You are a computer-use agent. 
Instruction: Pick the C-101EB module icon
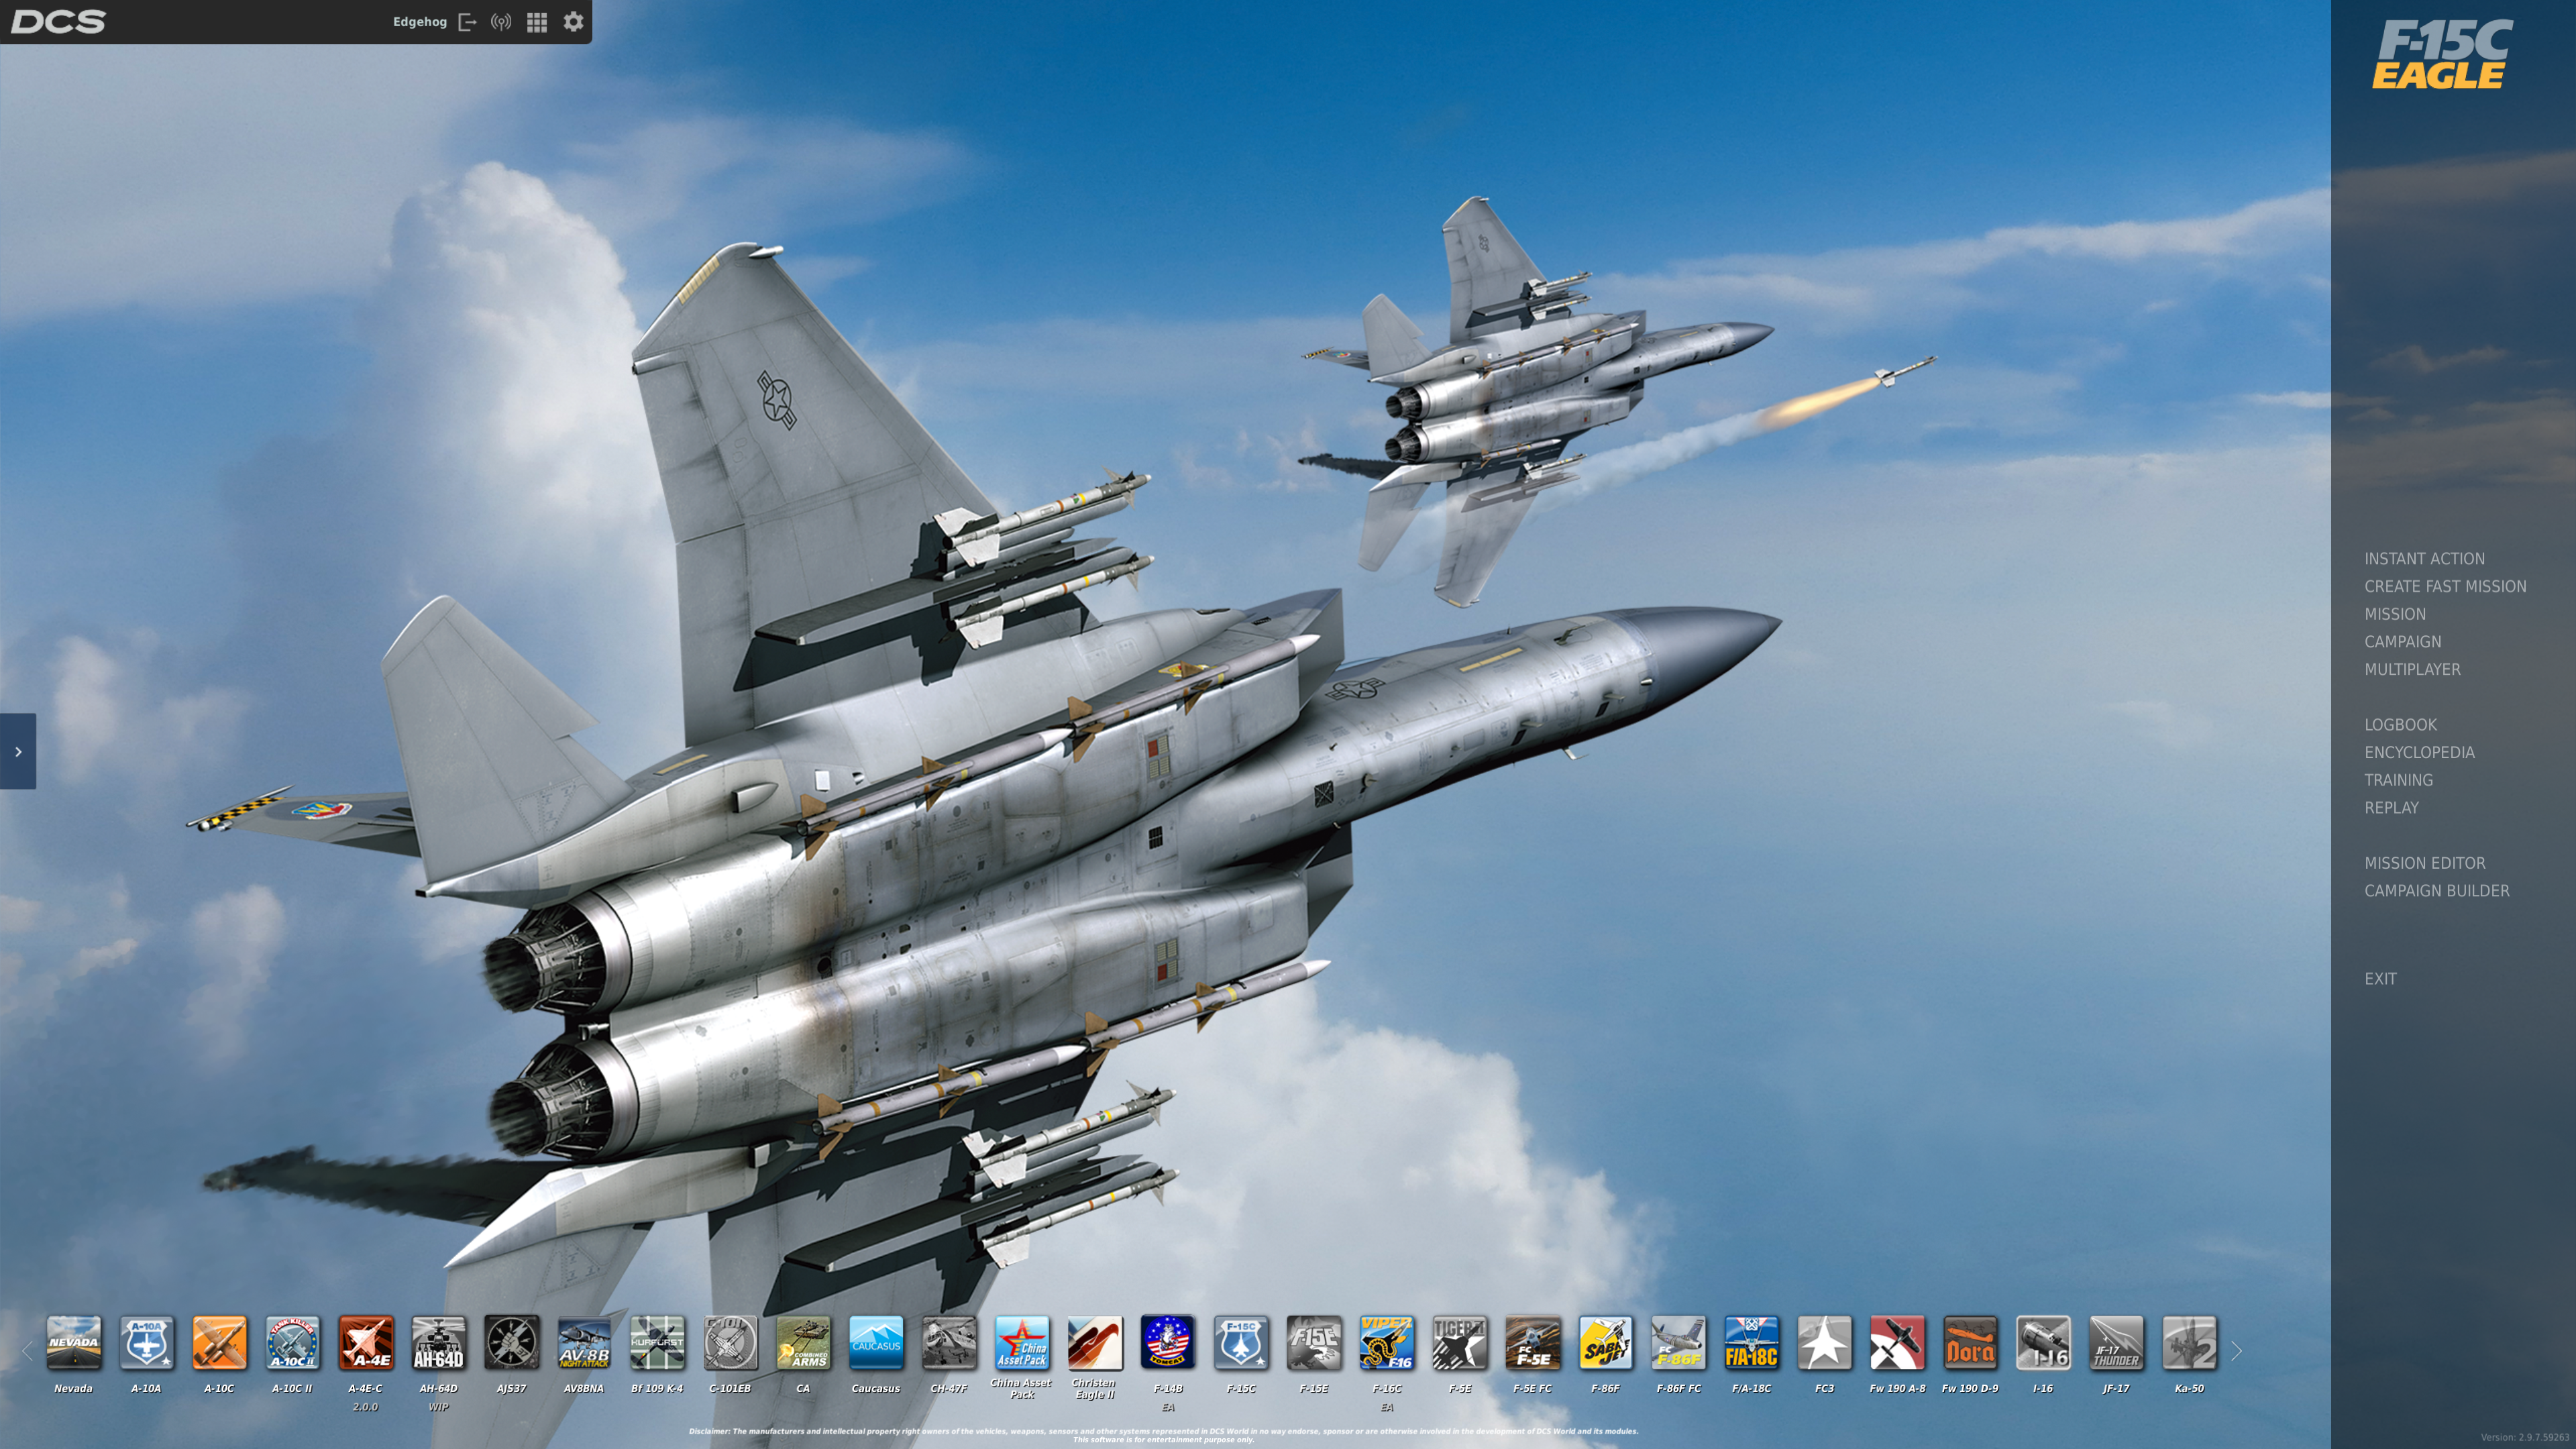730,1342
